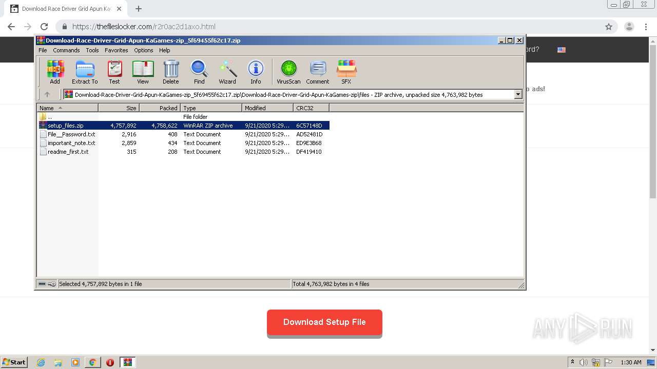
Task: Click the Add toolbar icon in WinRAR
Action: 55,72
